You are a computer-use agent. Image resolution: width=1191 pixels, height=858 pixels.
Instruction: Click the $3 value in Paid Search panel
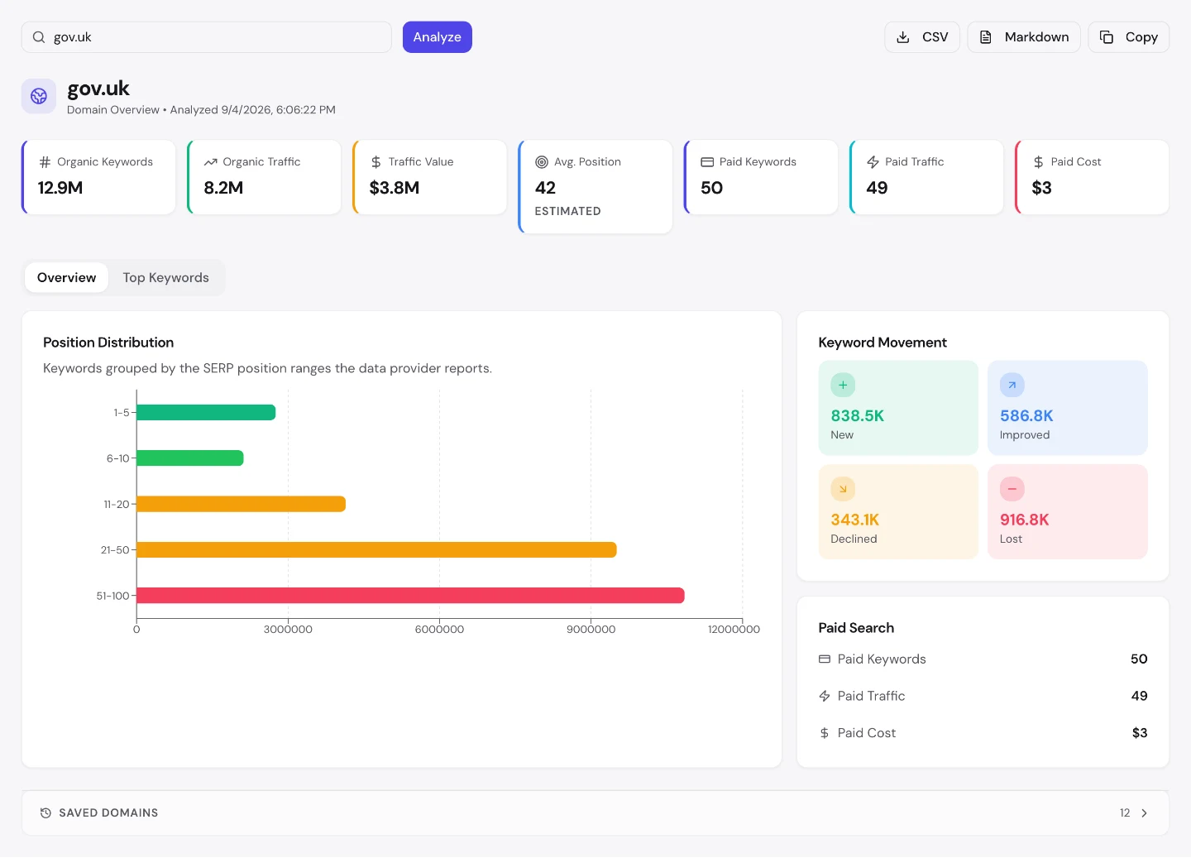tap(1140, 733)
